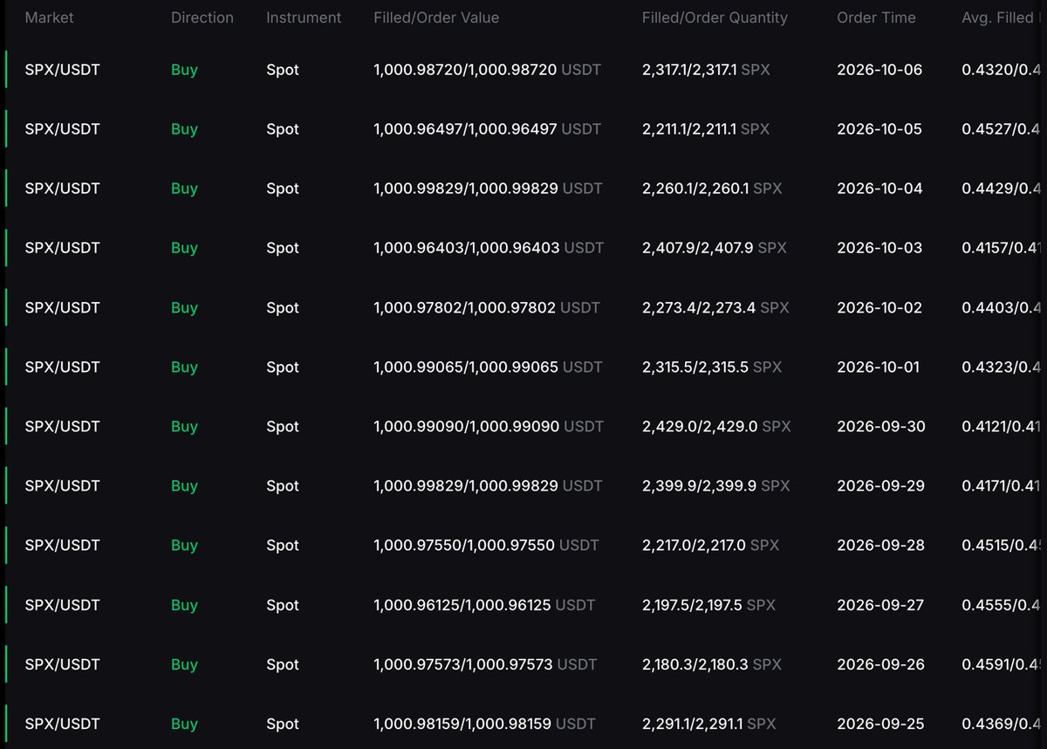Select order value 1,000.98720/1,000.98720 USDT
Screen dimensions: 1047x749
(x=488, y=70)
